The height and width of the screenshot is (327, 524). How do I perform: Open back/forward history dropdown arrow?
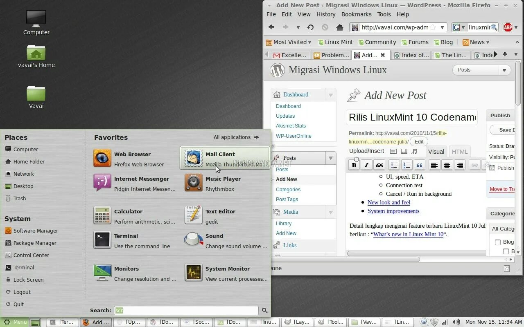click(x=298, y=27)
